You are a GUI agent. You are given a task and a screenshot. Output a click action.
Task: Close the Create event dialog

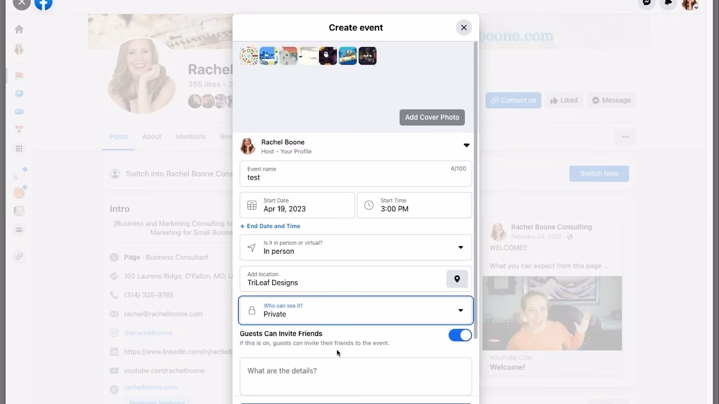coord(463,27)
